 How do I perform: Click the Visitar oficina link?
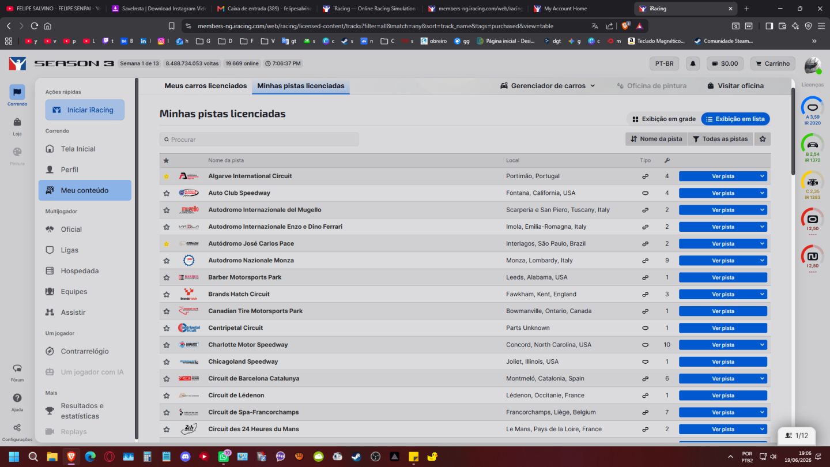click(x=736, y=86)
